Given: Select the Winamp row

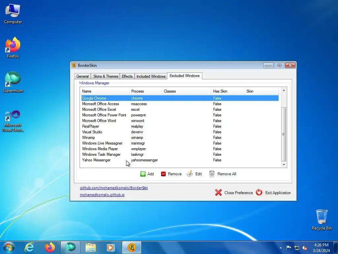Looking at the screenshot, I should pyautogui.click(x=180, y=137).
